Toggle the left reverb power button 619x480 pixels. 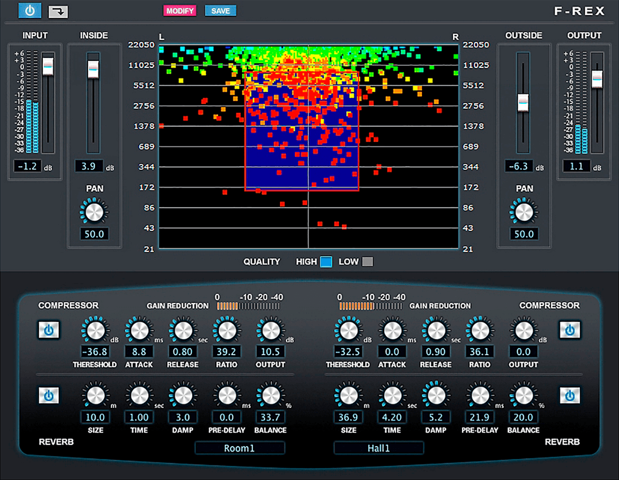point(49,395)
